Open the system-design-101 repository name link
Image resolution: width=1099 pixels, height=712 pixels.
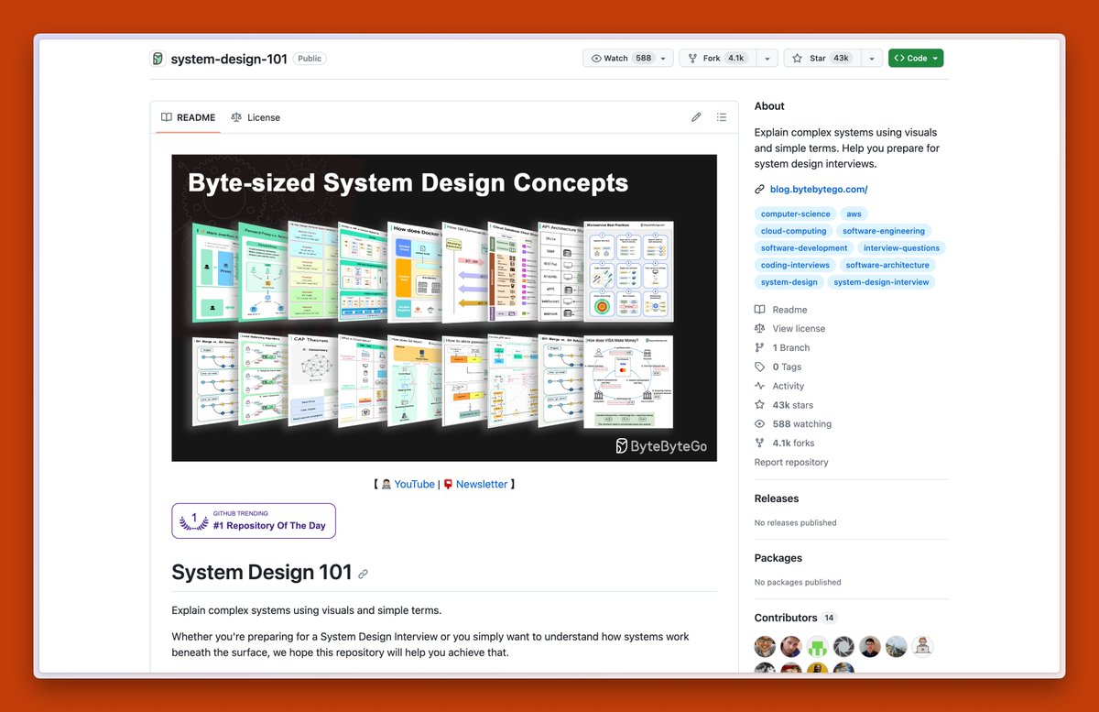tap(229, 59)
